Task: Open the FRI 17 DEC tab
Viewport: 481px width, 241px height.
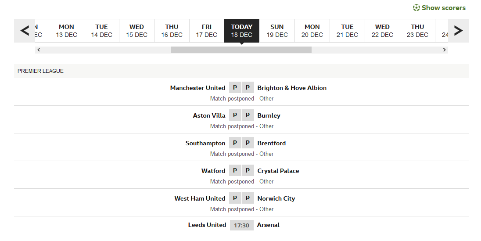Action: click(x=206, y=31)
